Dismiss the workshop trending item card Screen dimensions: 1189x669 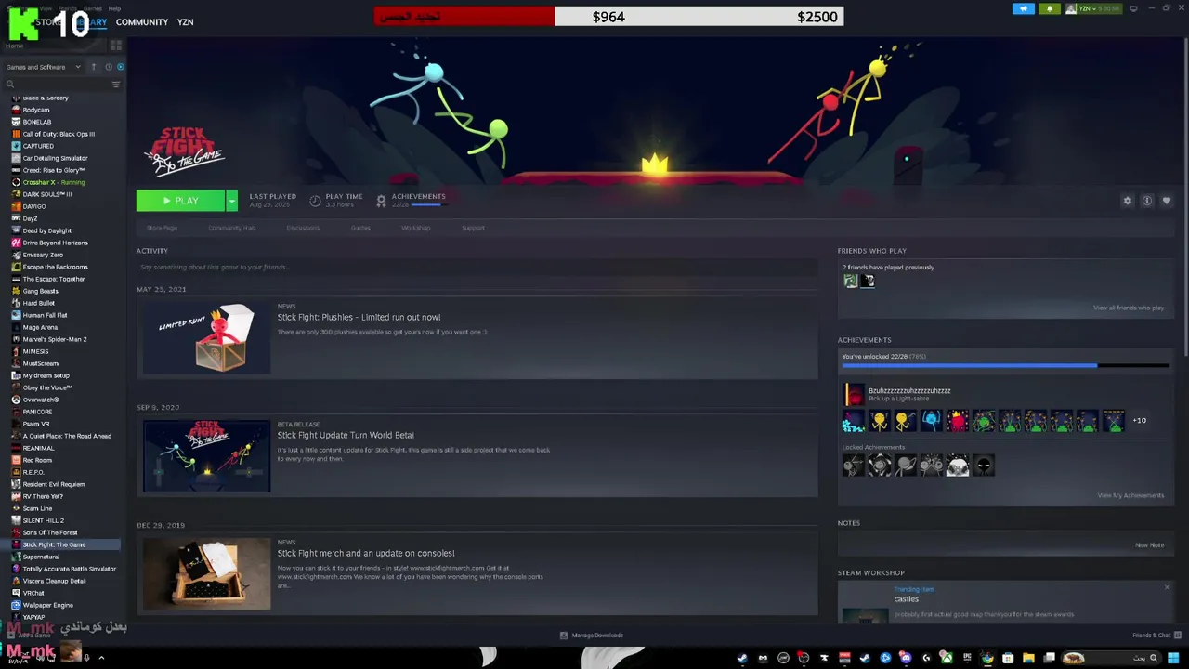[x=1167, y=587]
